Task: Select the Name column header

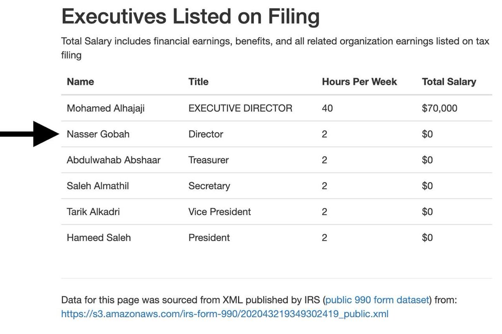Action: click(x=80, y=82)
